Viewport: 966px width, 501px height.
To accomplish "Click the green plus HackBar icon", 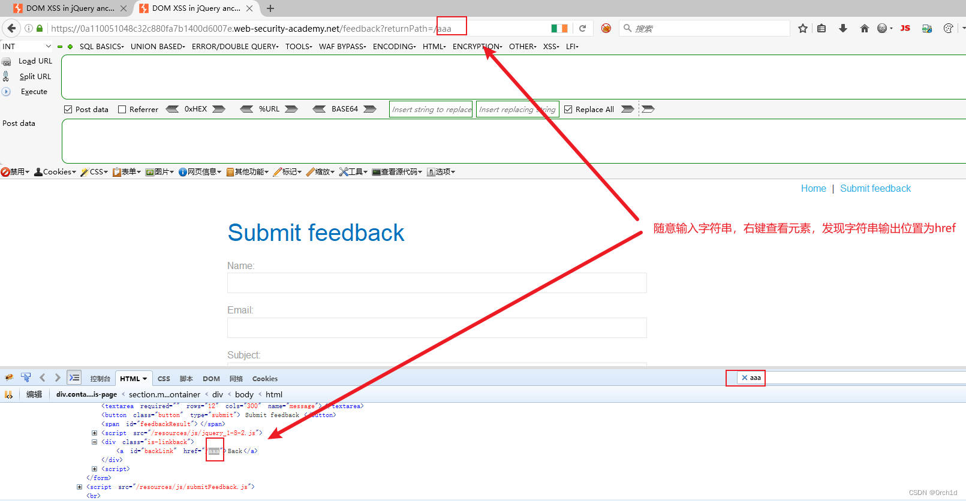I will (x=70, y=47).
